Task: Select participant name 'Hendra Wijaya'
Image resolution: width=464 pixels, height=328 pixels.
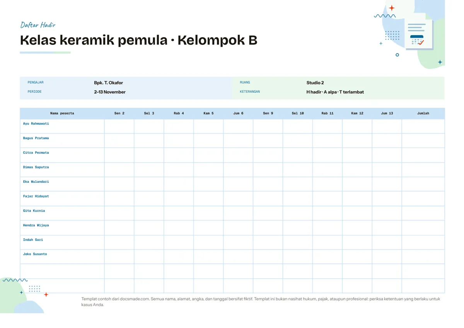Action: point(36,225)
